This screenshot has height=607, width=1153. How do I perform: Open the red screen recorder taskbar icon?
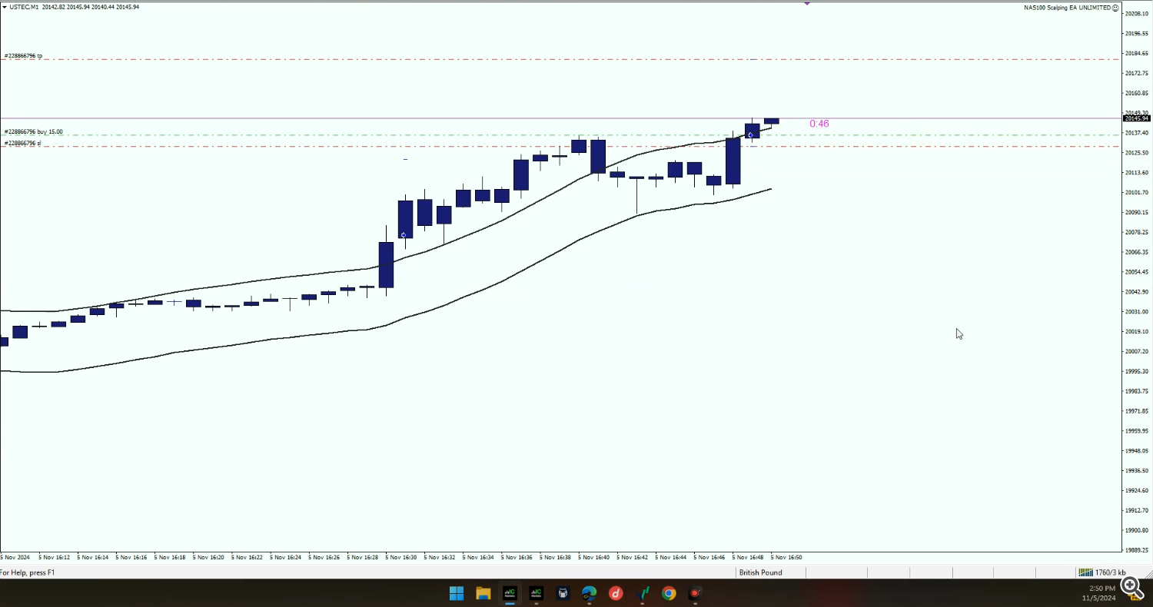coord(696,593)
